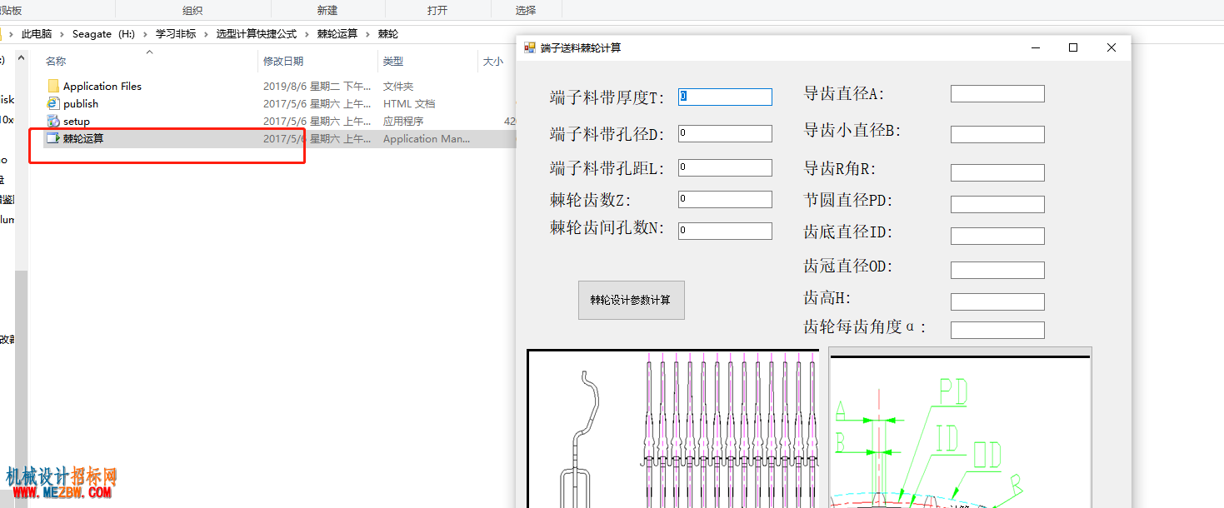
Task: Expand the chevron after Seagate (H:) breadcrumb
Action: pyautogui.click(x=145, y=34)
